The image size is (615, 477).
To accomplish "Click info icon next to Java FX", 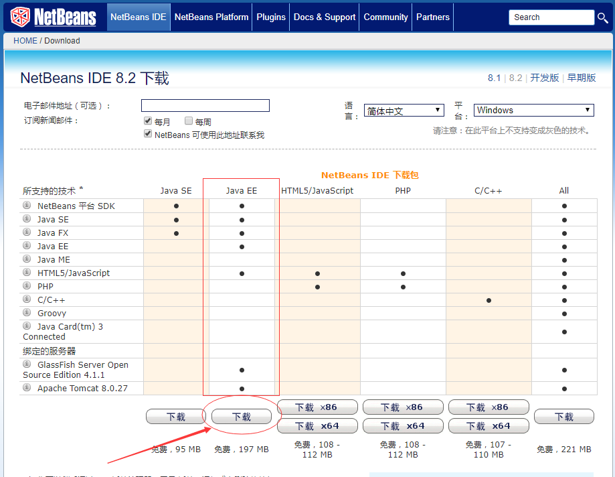I will (x=27, y=232).
